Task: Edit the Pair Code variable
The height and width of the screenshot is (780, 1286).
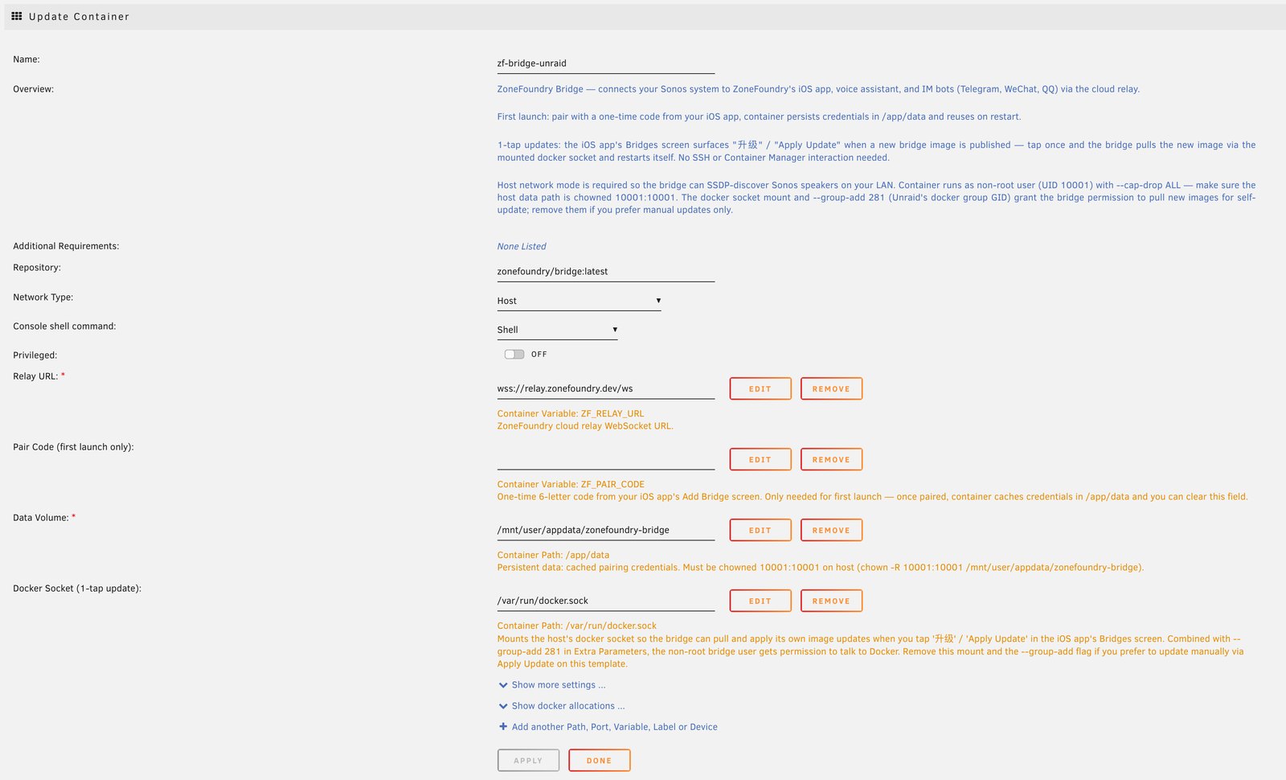Action: click(x=760, y=459)
